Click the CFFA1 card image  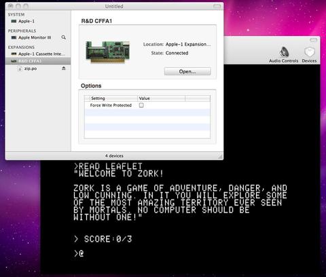point(108,52)
